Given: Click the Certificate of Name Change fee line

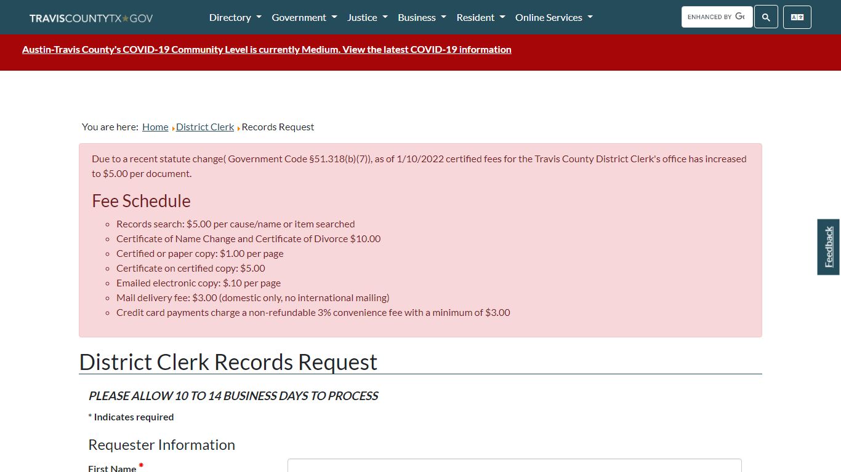Looking at the screenshot, I should 248,238.
